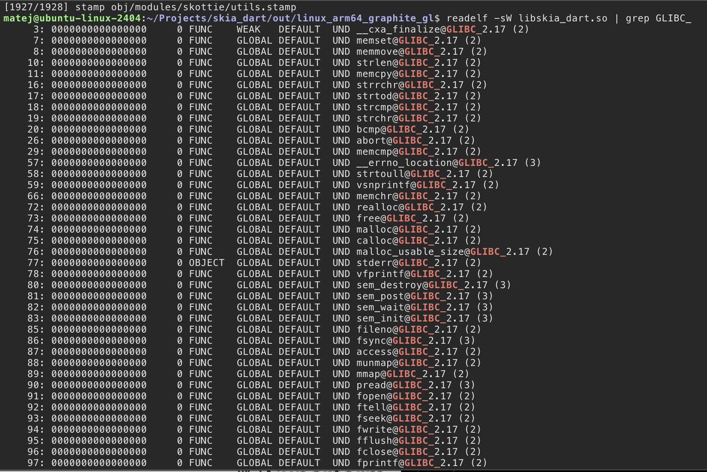The height and width of the screenshot is (472, 707).
Task: Click the realloc@GLIBC_2.17 symbol
Action: 410,207
